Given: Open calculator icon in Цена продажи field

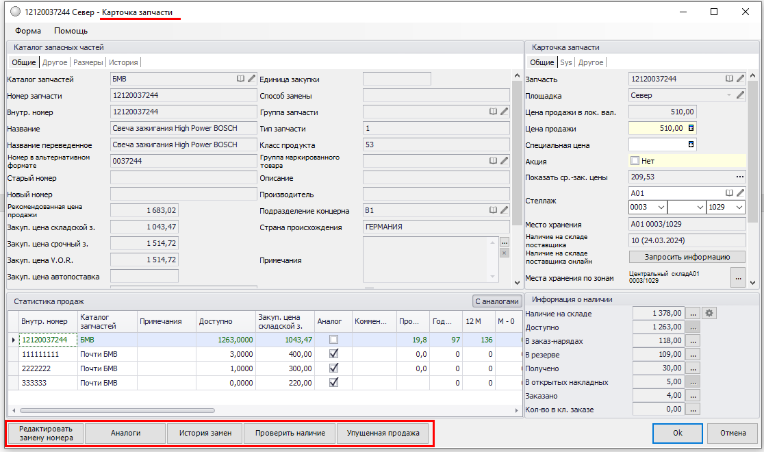Looking at the screenshot, I should click(691, 128).
